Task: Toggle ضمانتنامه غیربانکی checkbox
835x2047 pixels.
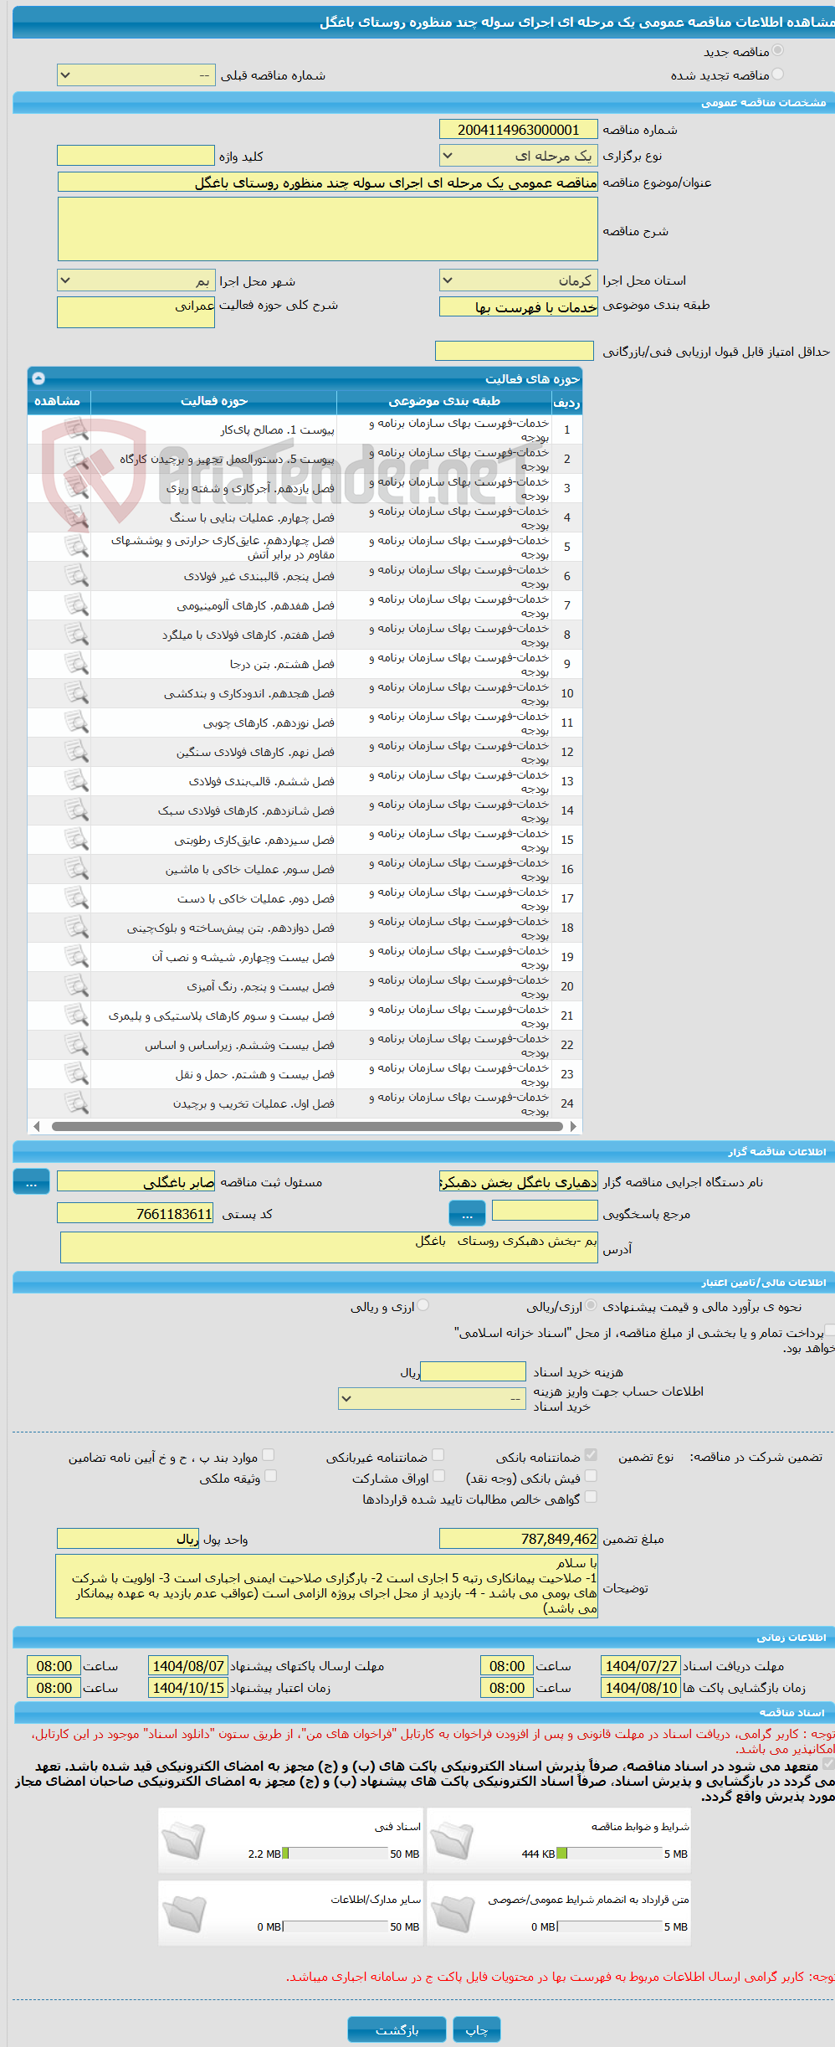Action: pos(438,1455)
